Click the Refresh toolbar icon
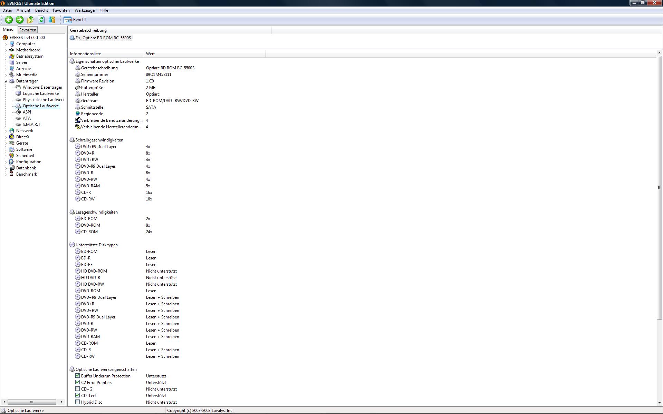 41,20
